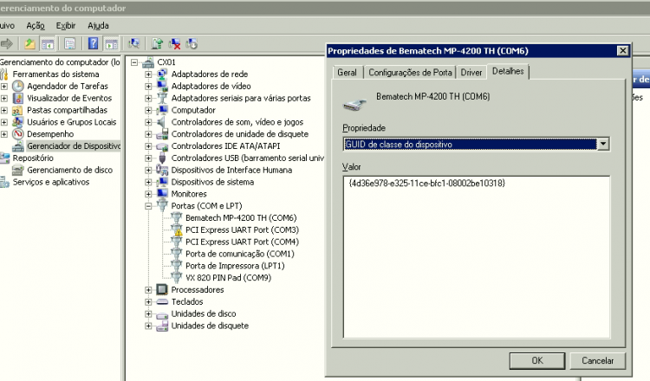Select Unidades de disquete row
The image size is (650, 381).
[x=210, y=326]
